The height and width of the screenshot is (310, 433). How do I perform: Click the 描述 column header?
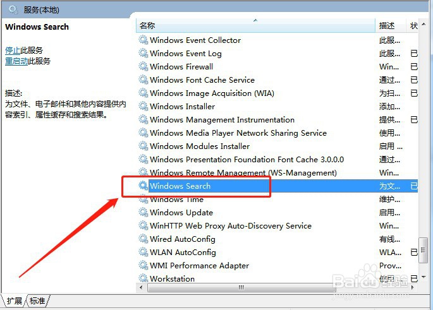tap(391, 26)
